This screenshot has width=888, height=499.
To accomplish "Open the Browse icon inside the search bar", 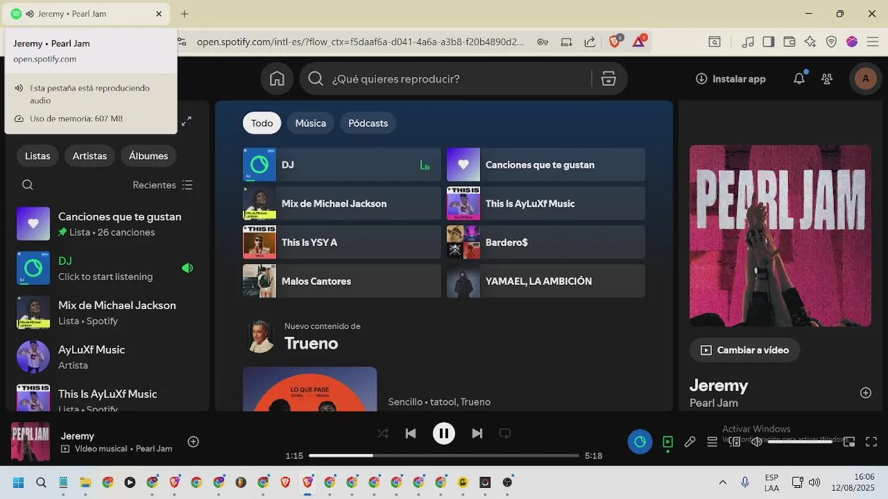I will [x=608, y=79].
